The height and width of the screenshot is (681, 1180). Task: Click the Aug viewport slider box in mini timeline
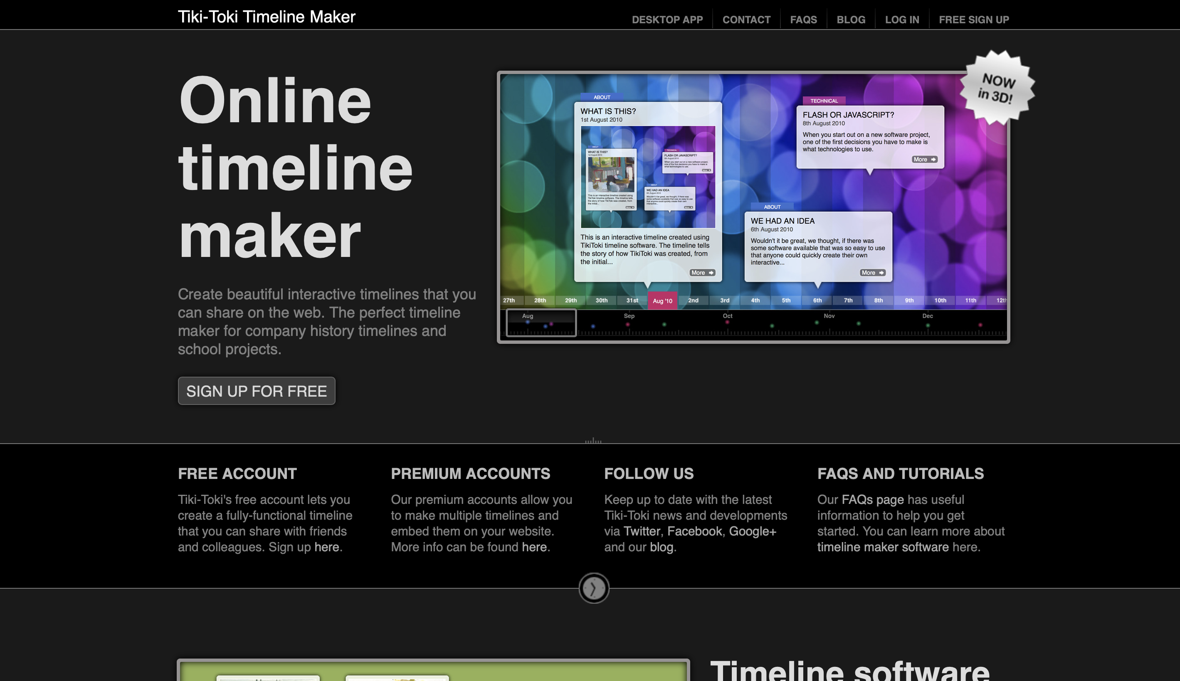(x=541, y=322)
